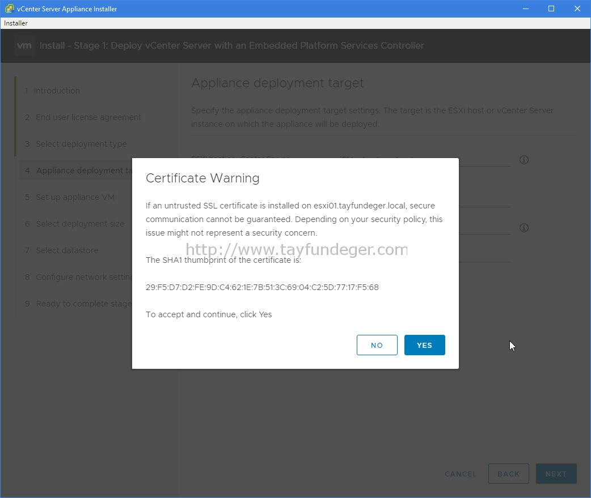The image size is (591, 498).
Task: Click the NEXT button in the wizard
Action: pos(556,474)
